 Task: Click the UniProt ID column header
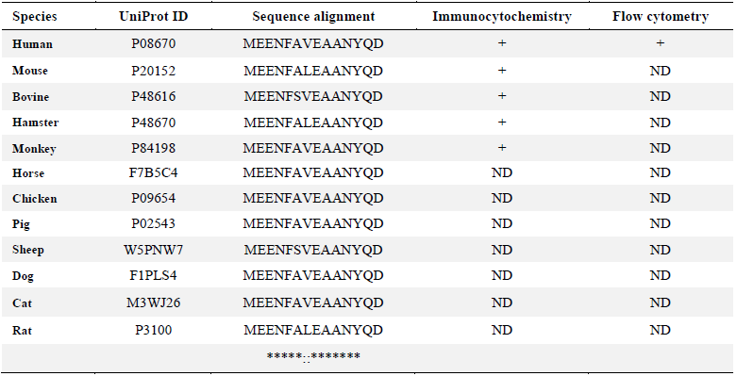click(153, 16)
